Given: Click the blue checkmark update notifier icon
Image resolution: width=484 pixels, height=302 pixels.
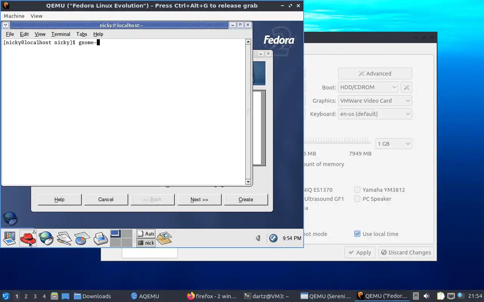Looking at the screenshot, I should [x=273, y=238].
